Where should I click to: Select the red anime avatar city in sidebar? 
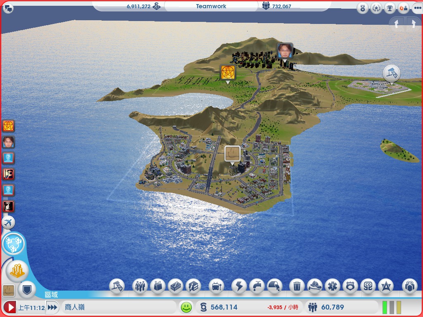(x=8, y=174)
